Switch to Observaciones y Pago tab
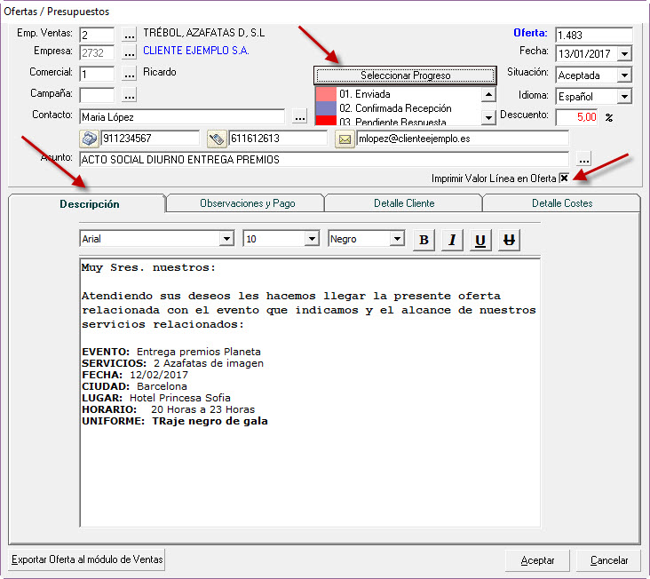The height and width of the screenshot is (579, 650). pyautogui.click(x=247, y=203)
